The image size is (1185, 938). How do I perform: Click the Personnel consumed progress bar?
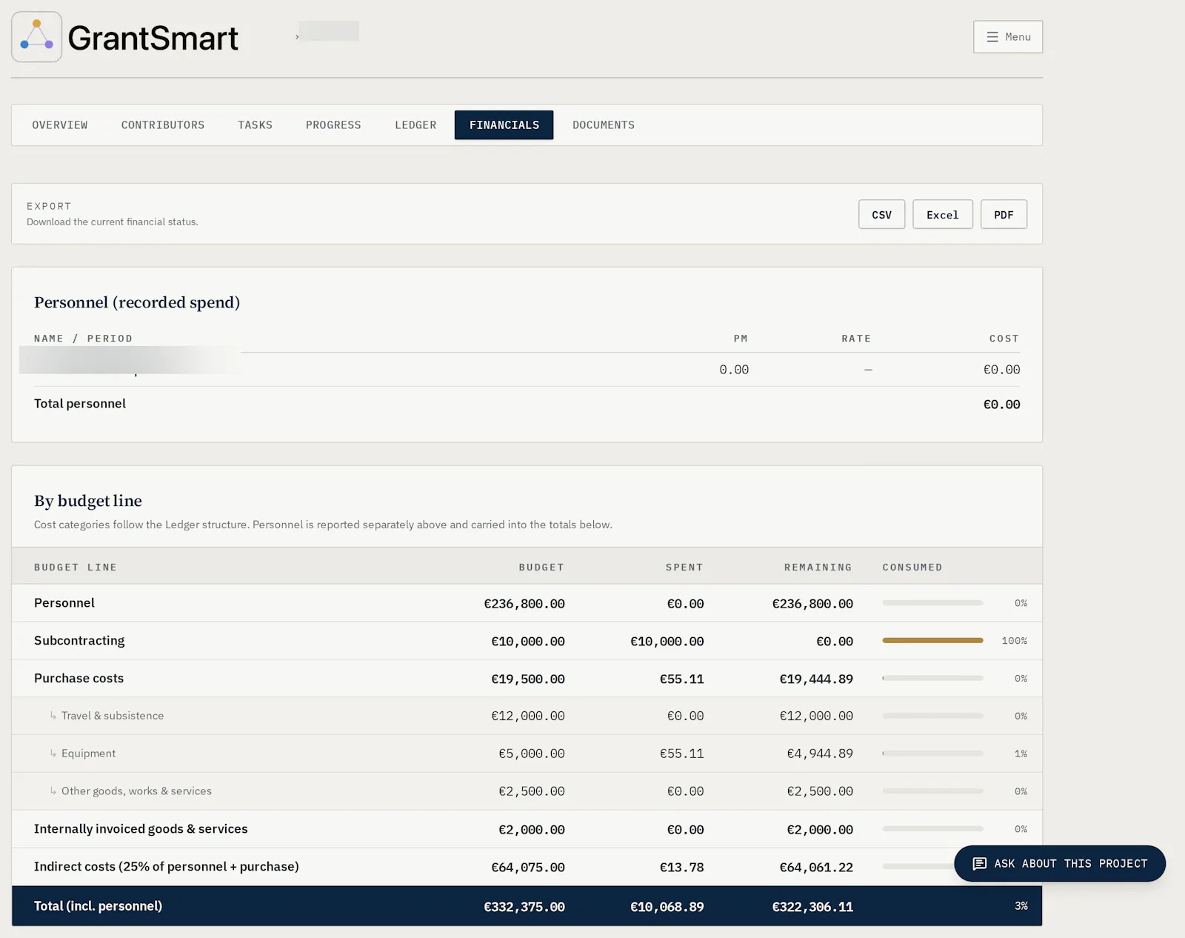932,603
